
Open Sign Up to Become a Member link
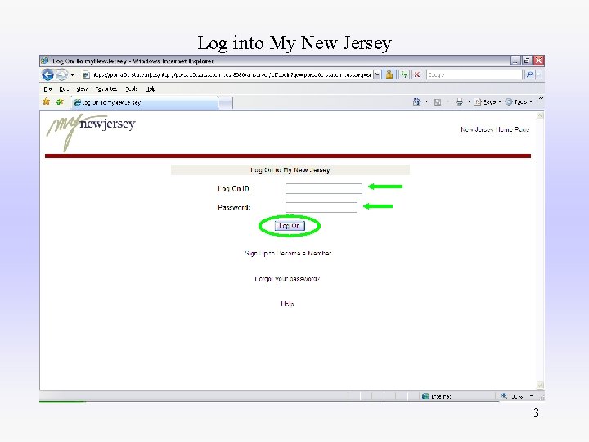(288, 254)
